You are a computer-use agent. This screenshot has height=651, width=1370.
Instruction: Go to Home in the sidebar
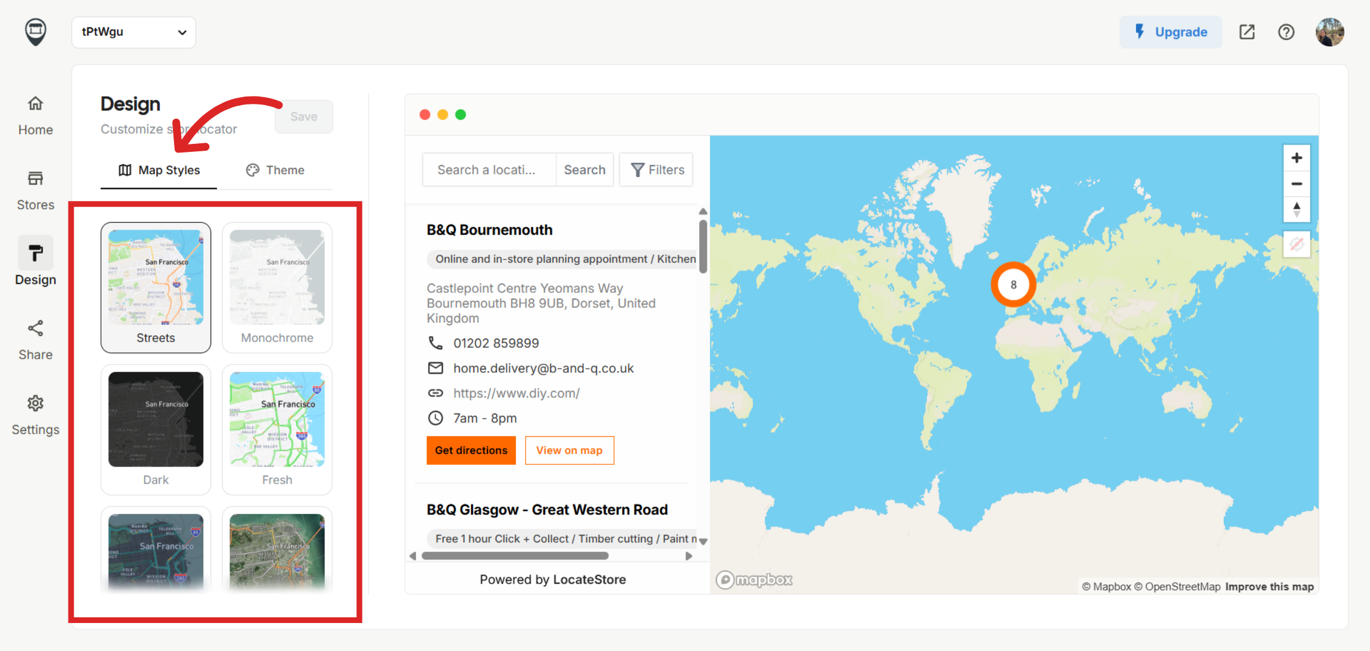[35, 116]
